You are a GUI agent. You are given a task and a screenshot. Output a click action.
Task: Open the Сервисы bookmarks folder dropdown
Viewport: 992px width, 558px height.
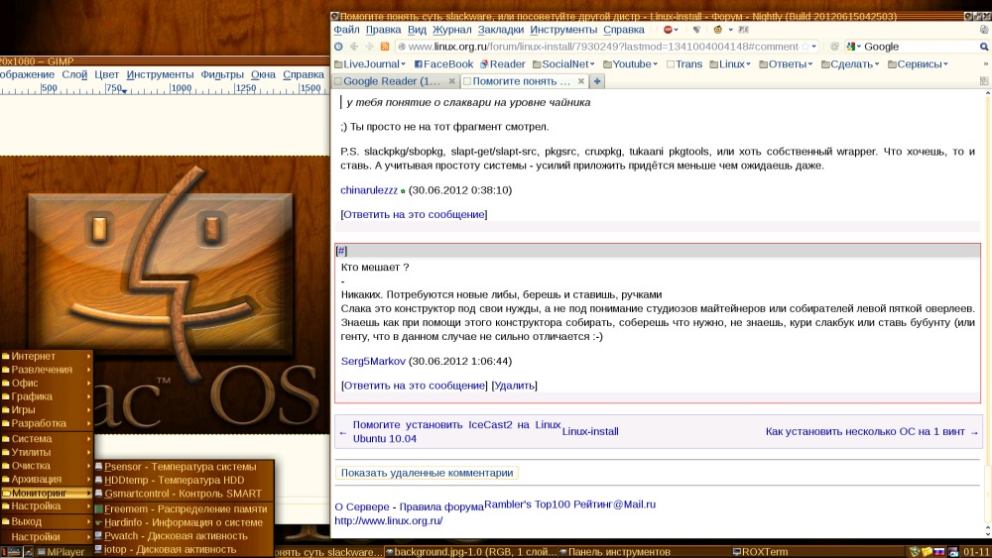[918, 63]
